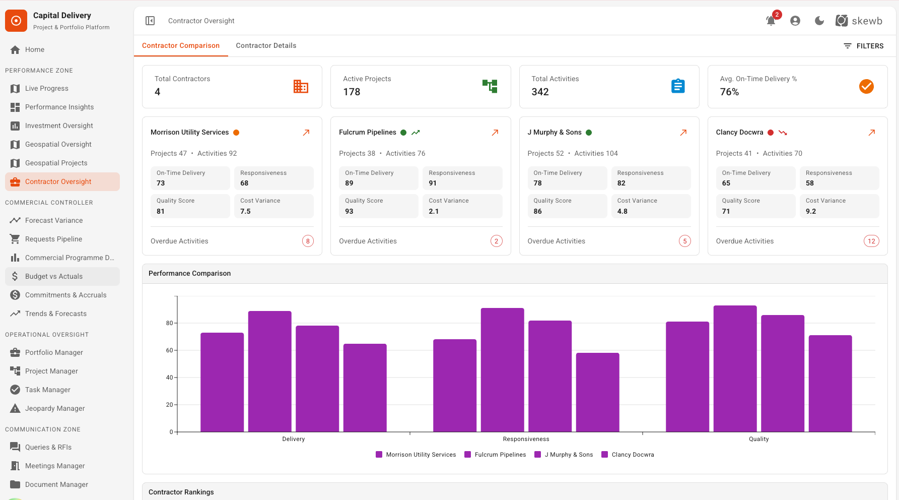Click the skewb logo
899x500 pixels.
click(x=859, y=21)
